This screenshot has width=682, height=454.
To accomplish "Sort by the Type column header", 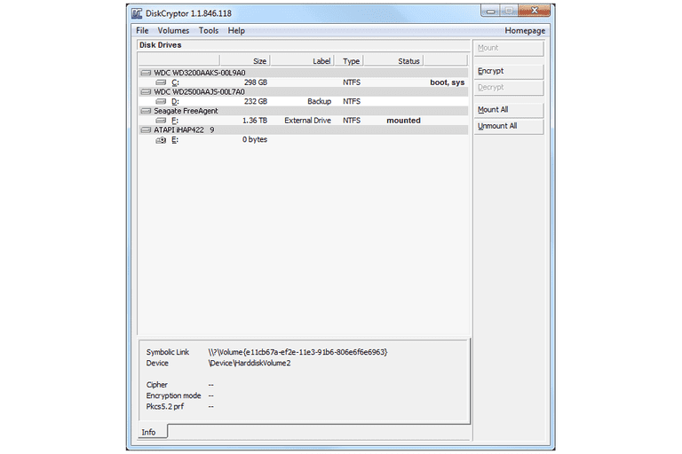I will (x=349, y=61).
